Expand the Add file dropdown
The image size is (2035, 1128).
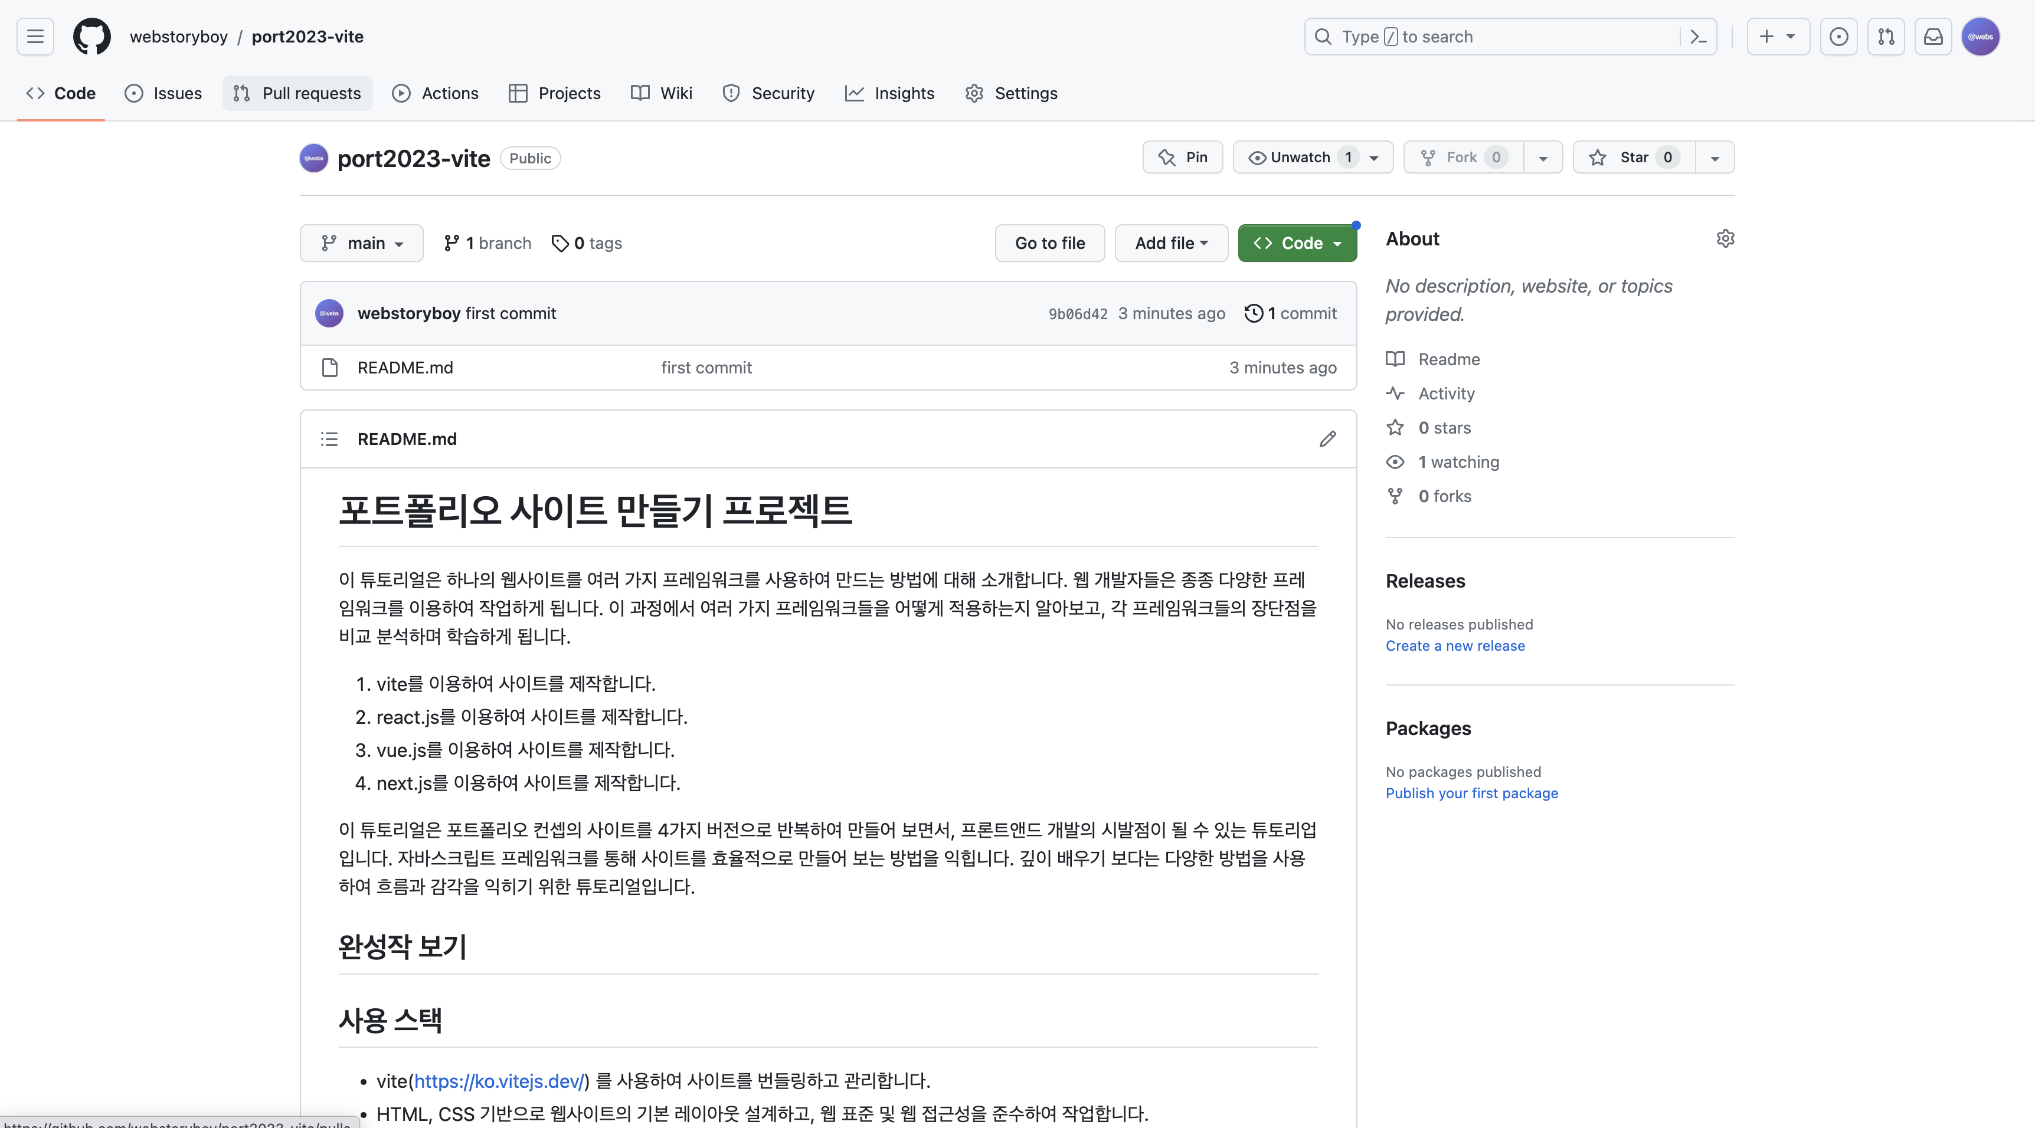pos(1171,243)
